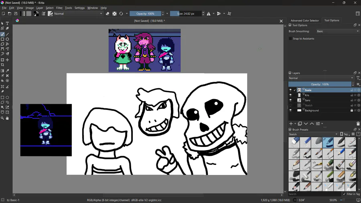Viewport: 361px width, 203px height.
Task: Select the Rectangular Selection tool
Action: point(2,97)
